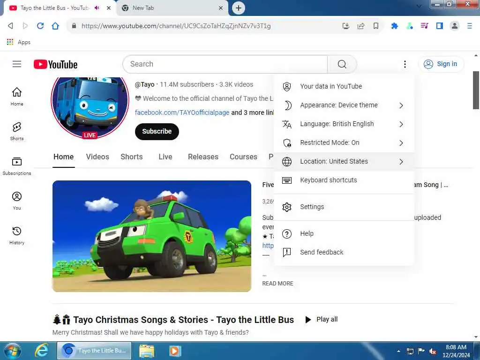This screenshot has width=480, height=360.
Task: Open File Explorer folder on taskbar
Action: coord(147,351)
